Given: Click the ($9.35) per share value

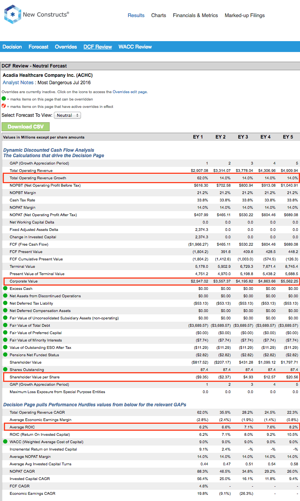Looking at the screenshot, I should coord(202,377).
